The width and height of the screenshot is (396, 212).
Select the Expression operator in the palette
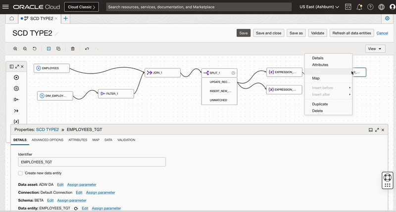(16, 121)
